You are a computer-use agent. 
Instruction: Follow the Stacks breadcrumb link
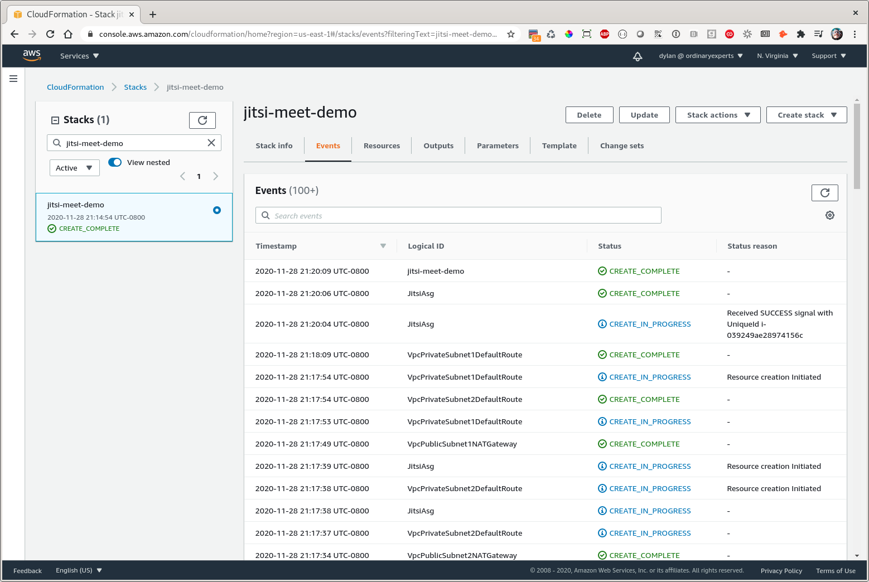pyautogui.click(x=135, y=88)
